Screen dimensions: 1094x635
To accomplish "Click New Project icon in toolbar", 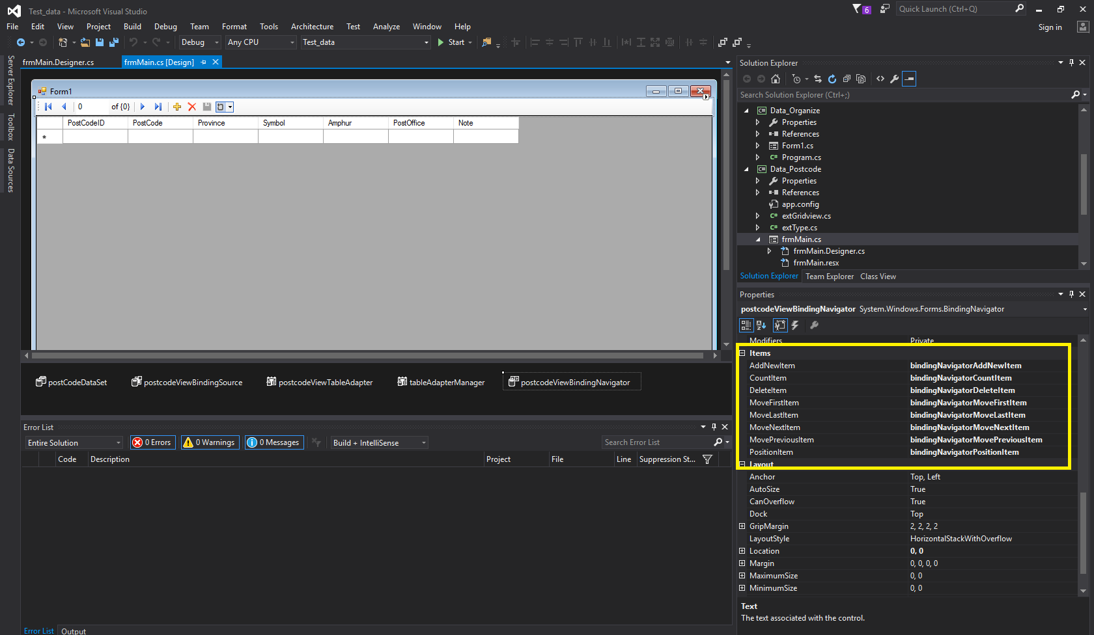I will (63, 42).
